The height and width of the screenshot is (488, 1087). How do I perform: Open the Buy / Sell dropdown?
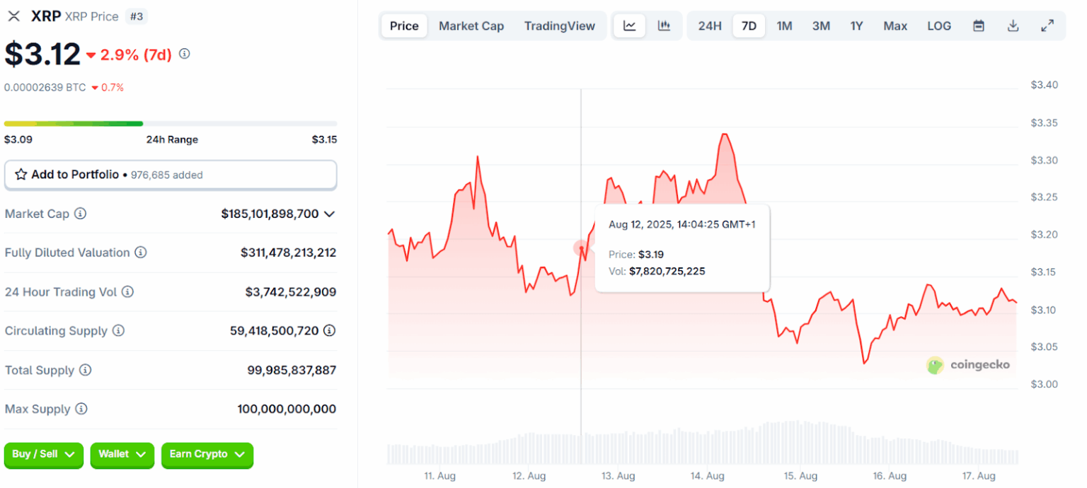(x=43, y=455)
